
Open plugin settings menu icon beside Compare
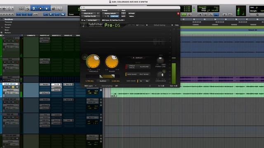[108, 16]
